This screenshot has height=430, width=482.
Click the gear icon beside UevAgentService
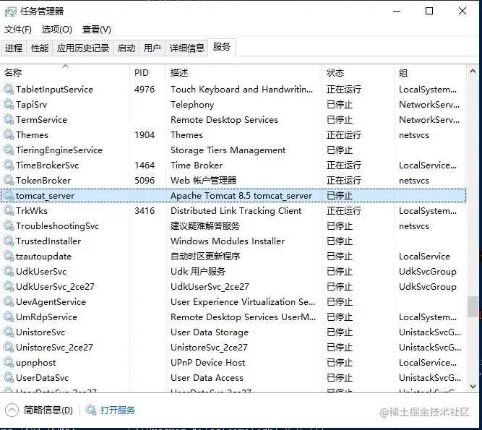[9, 302]
